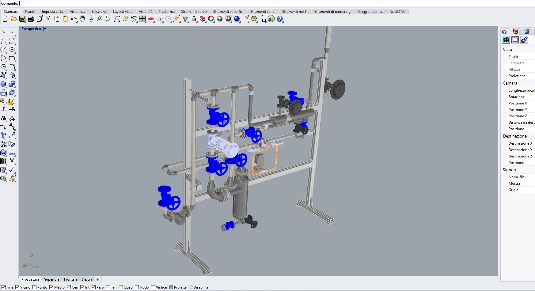Click the blue Render sphere icon
The width and height of the screenshot is (535, 291).
tap(237, 19)
